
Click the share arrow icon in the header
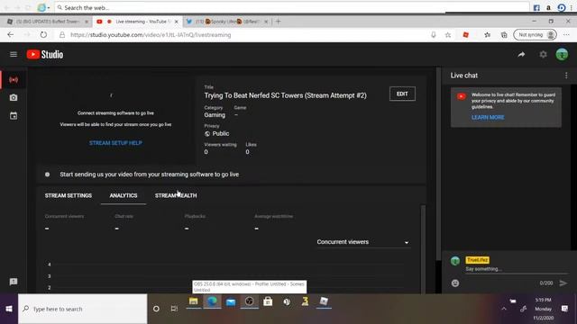[x=521, y=54]
